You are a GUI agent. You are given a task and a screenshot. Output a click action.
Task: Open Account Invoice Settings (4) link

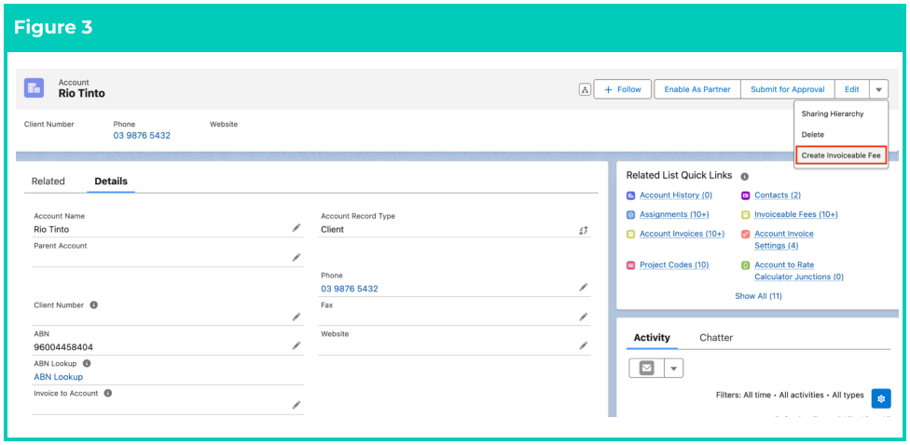(x=784, y=239)
